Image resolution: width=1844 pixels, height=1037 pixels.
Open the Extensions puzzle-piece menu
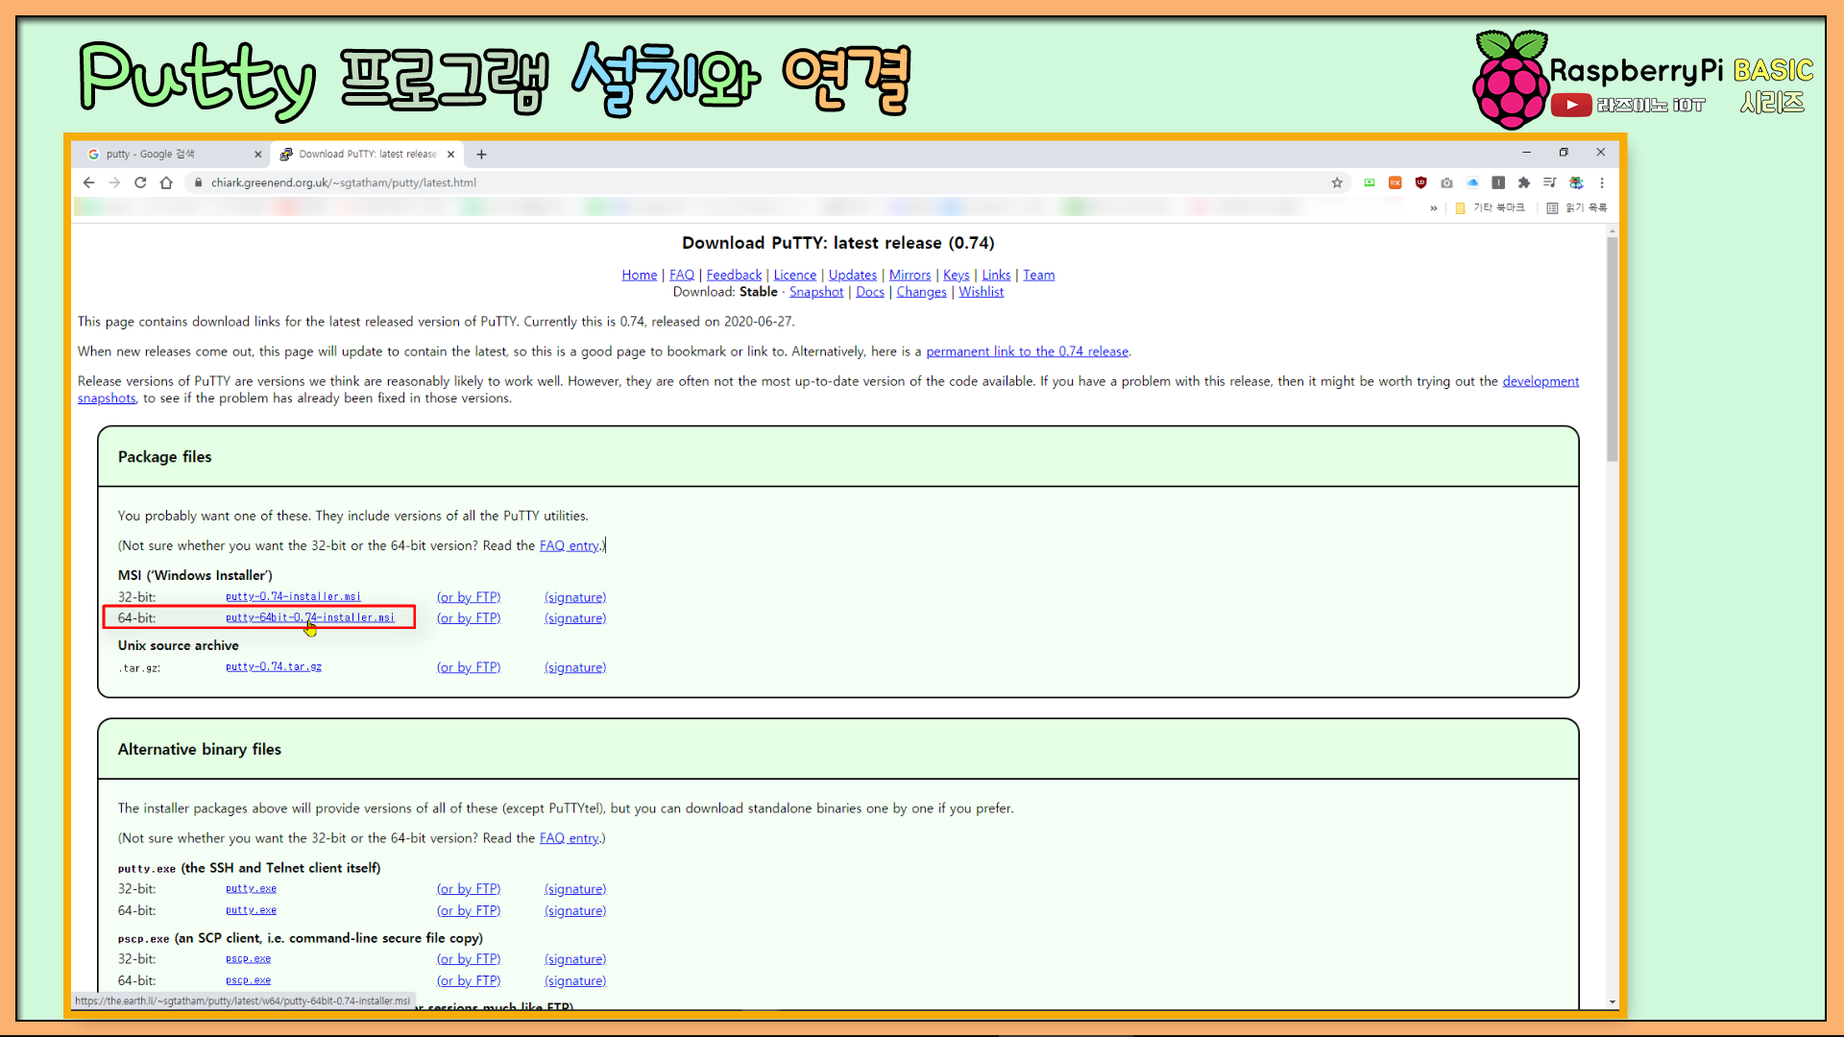point(1523,182)
